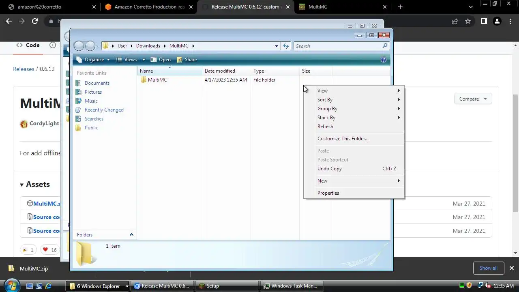Open the Compare dropdown on GitHub
The image size is (519, 292).
tap(473, 99)
